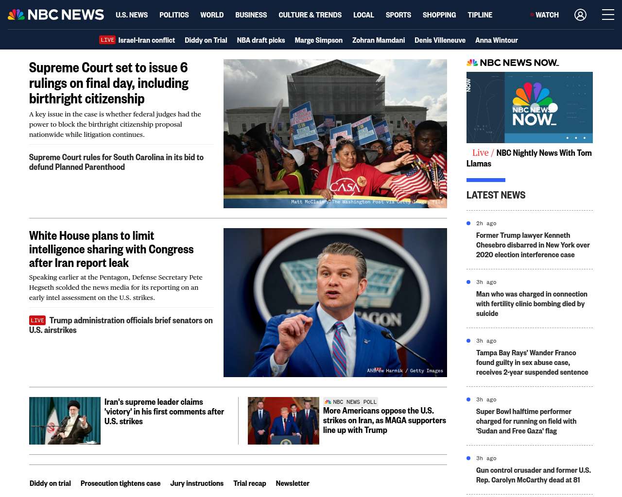Viewport: 622px width, 497px height.
Task: Click the NBC News Now logo header
Action: tap(513, 63)
